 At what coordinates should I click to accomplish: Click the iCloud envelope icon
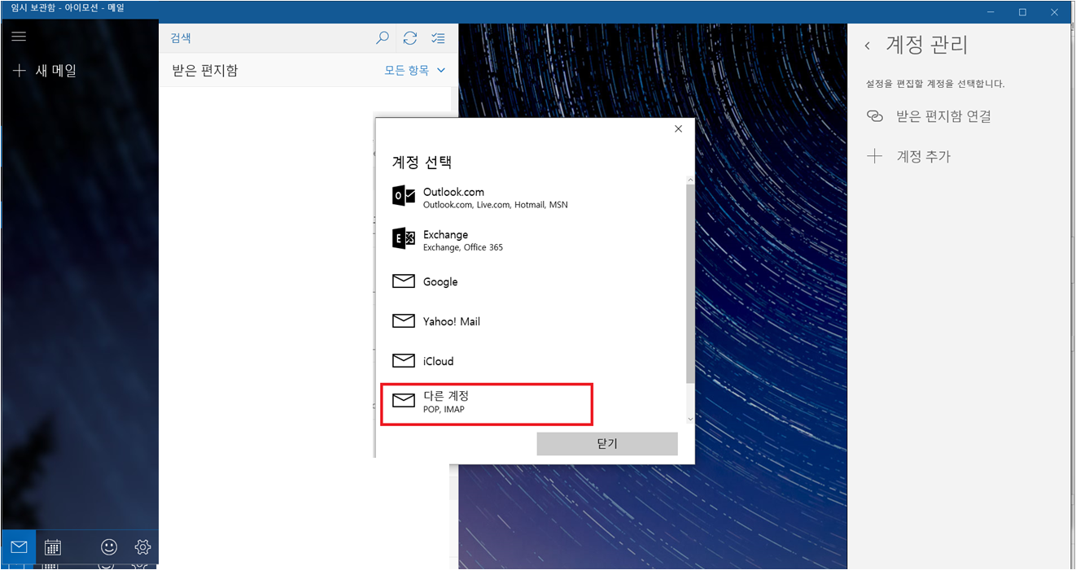pyautogui.click(x=404, y=360)
